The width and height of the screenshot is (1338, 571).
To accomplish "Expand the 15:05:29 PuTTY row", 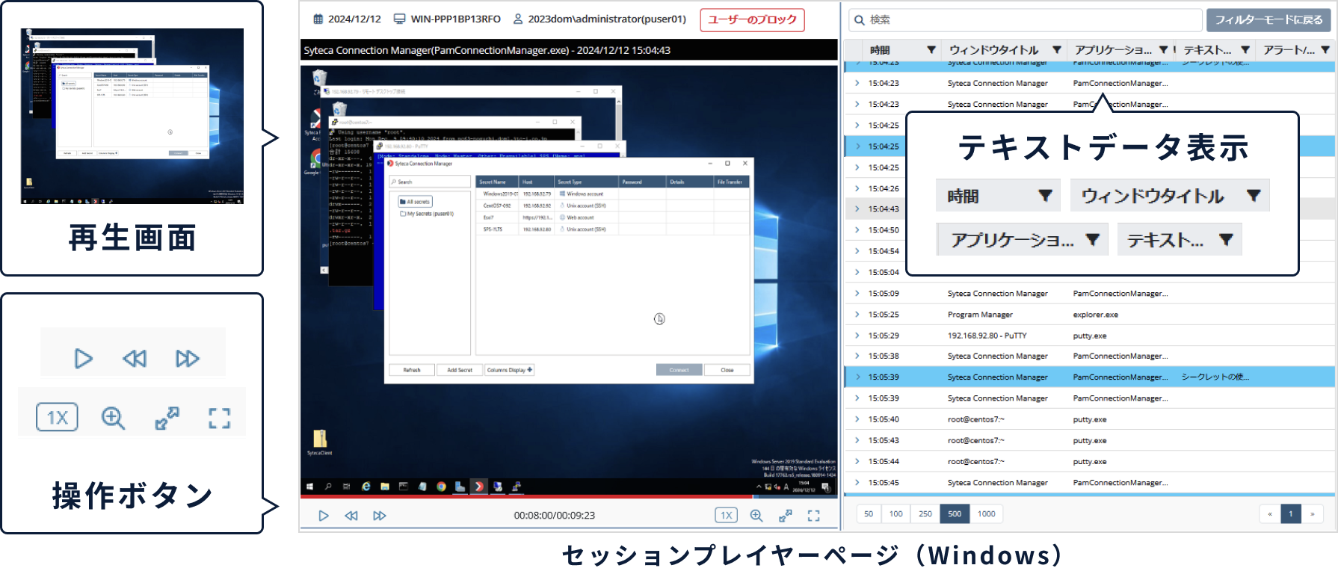I will click(857, 336).
